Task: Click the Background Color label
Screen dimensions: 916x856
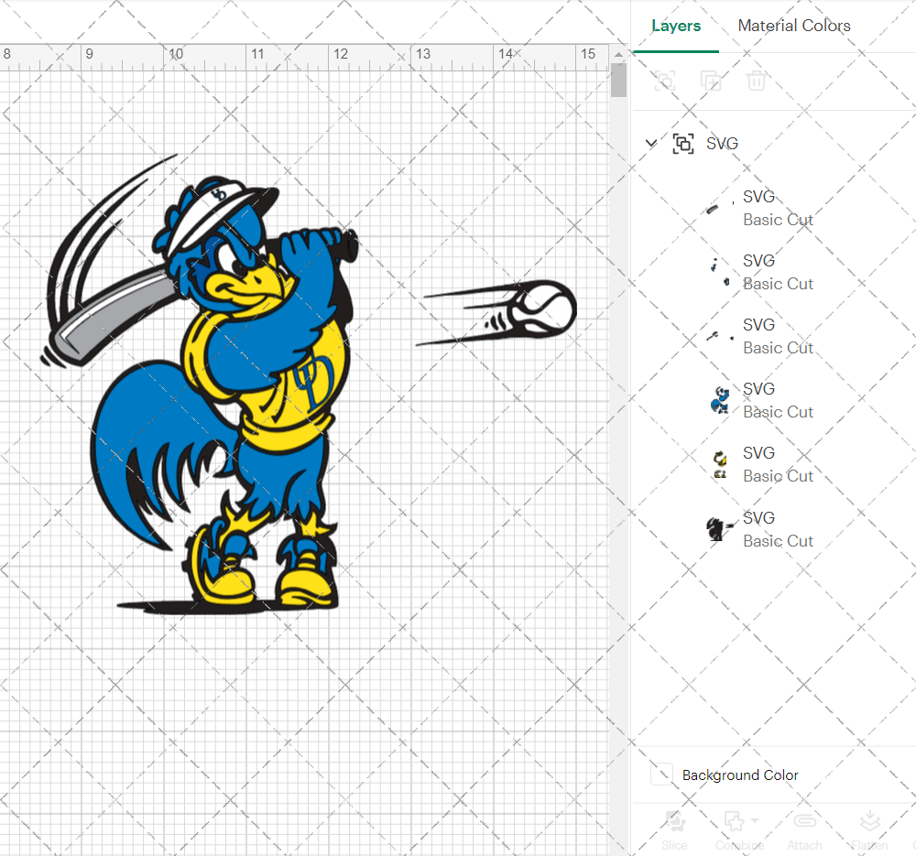Action: point(740,775)
